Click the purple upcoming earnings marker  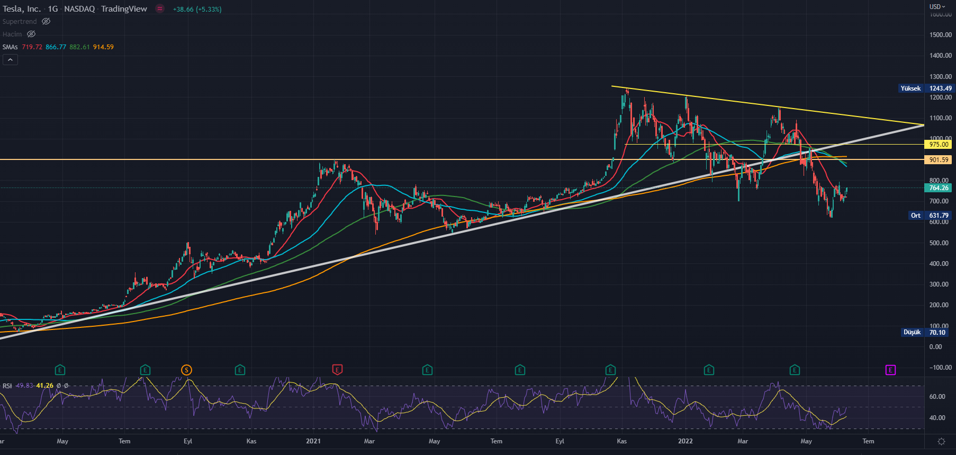[x=890, y=370]
